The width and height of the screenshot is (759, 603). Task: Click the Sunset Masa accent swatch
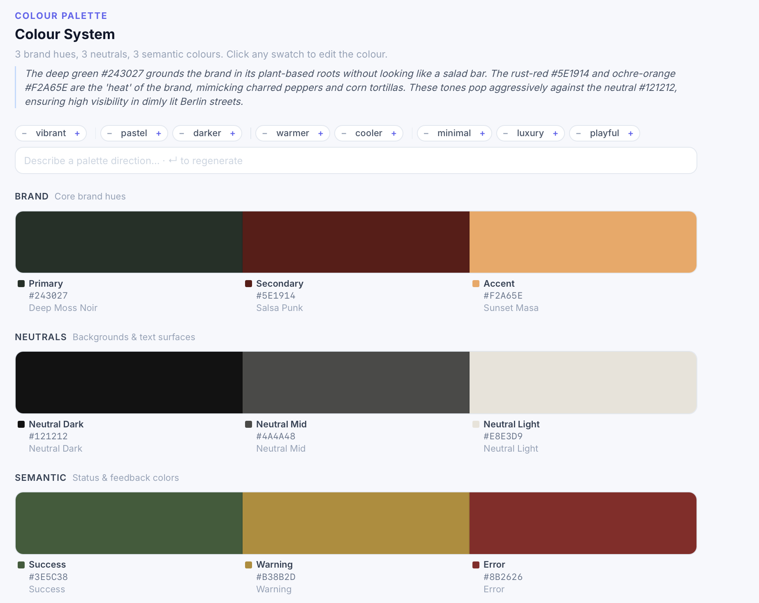point(583,242)
